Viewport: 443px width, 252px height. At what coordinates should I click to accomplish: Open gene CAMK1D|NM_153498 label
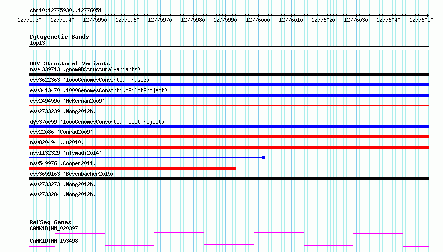(54, 241)
